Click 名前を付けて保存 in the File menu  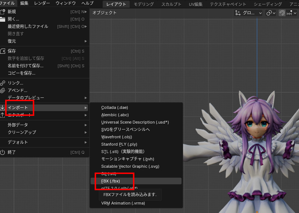(25, 66)
